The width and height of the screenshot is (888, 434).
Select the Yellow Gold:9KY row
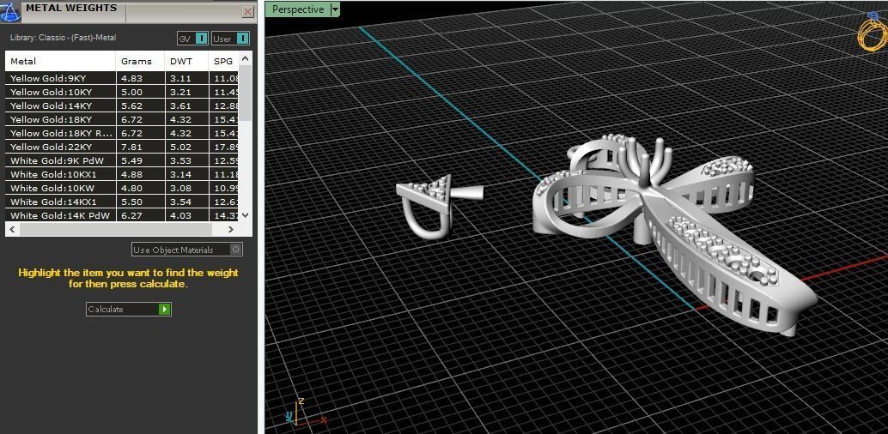point(122,78)
